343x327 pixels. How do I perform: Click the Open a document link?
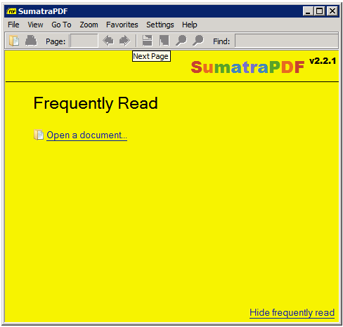click(x=86, y=135)
